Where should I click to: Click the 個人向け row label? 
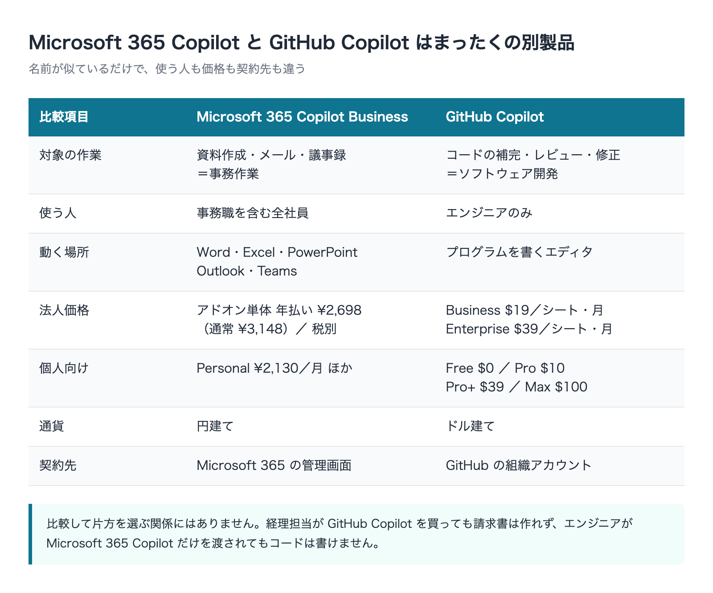[x=64, y=368]
